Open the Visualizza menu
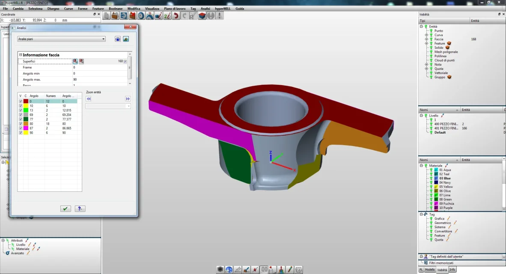506x274 pixels. (152, 9)
